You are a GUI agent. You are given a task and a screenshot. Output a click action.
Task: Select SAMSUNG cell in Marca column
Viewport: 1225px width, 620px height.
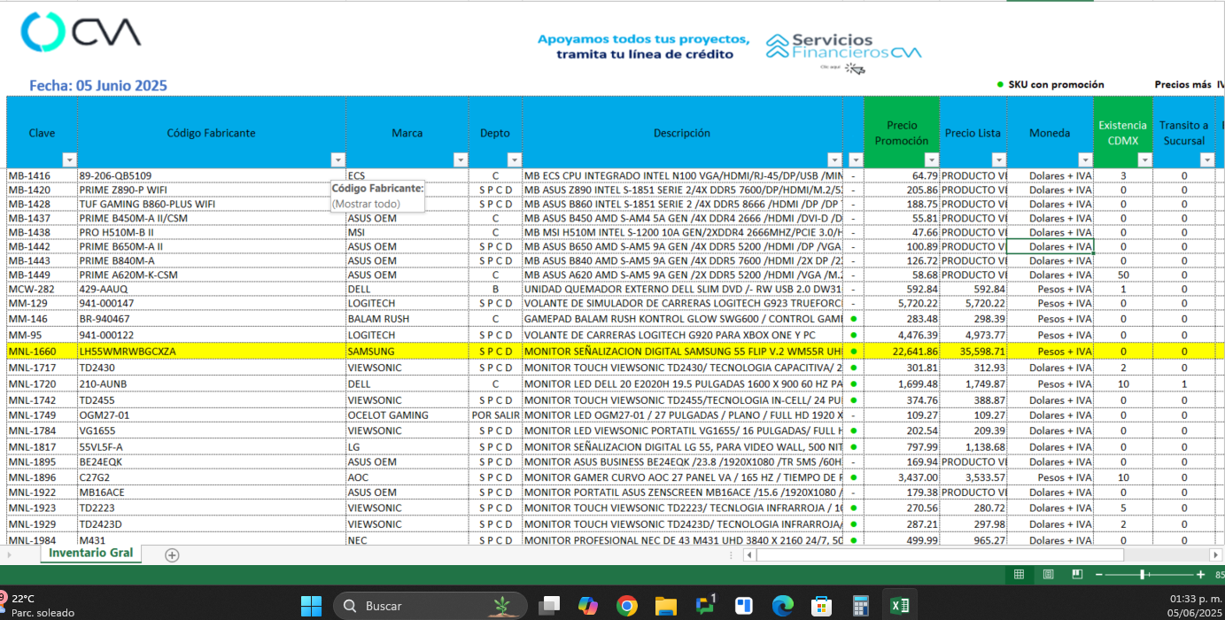(x=407, y=351)
